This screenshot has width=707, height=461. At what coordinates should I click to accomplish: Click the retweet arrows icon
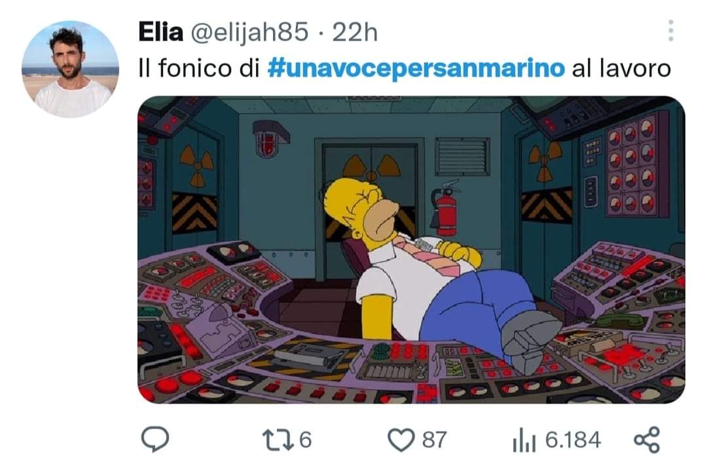point(278,440)
